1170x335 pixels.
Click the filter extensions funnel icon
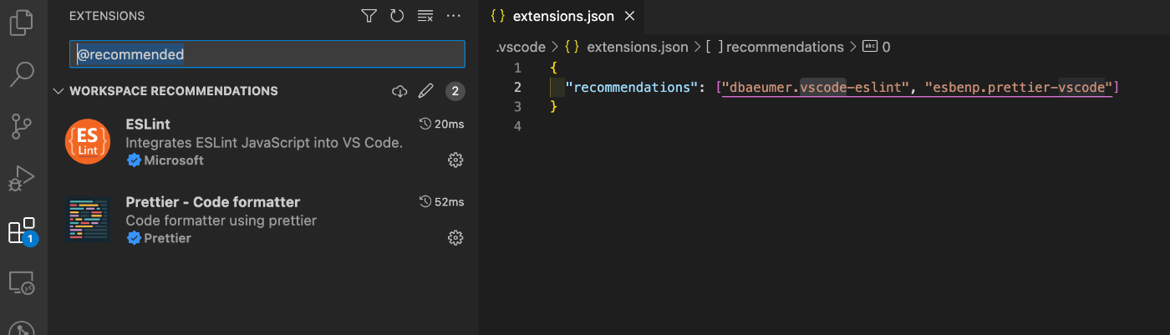tap(369, 16)
